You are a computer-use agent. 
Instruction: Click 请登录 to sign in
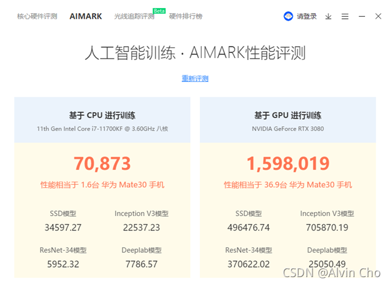307,16
